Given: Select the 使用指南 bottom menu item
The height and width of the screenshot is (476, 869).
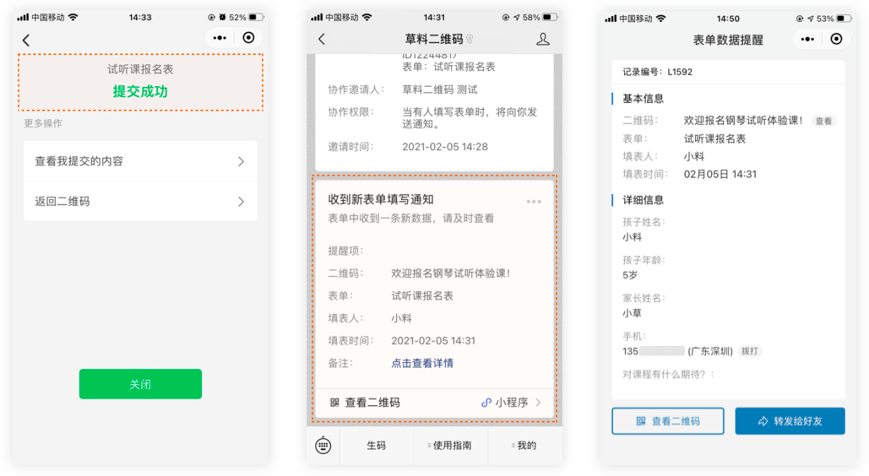Looking at the screenshot, I should coord(450,446).
